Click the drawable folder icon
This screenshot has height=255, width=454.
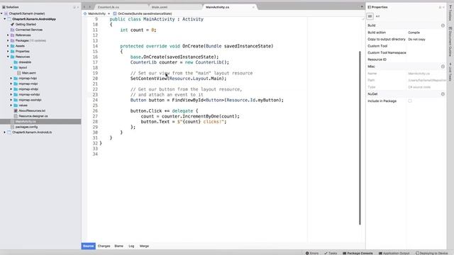[16, 62]
